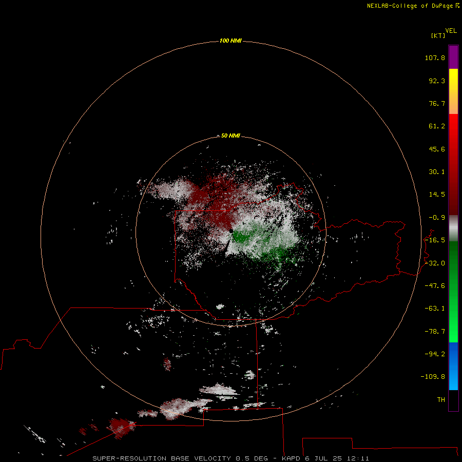Click the 50 NMI range ring label
Image resolution: width=462 pixels, height=462 pixels.
tap(230, 136)
